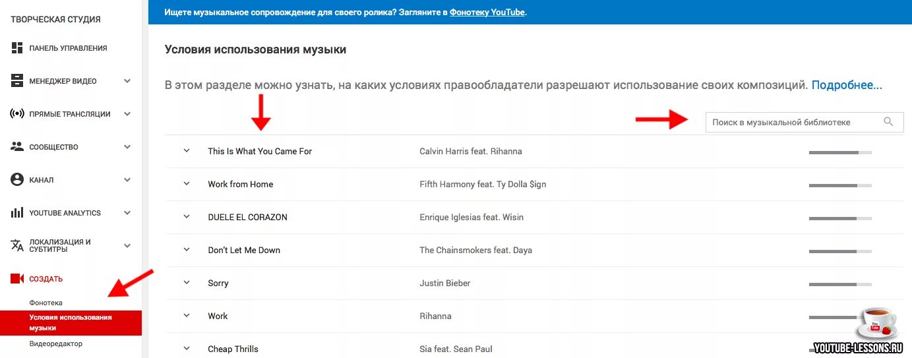This screenshot has width=912, height=358.
Task: Click the Community people icon
Action: pyautogui.click(x=17, y=147)
